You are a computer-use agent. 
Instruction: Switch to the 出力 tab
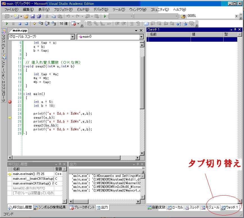pos(102,208)
